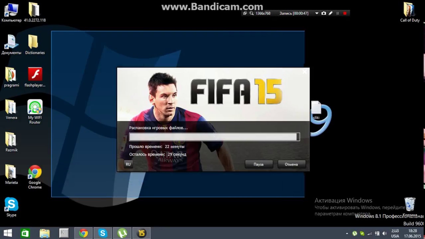This screenshot has height=239, width=425.
Task: Select the FIFA 15 installer taskbar icon
Action: click(x=141, y=233)
